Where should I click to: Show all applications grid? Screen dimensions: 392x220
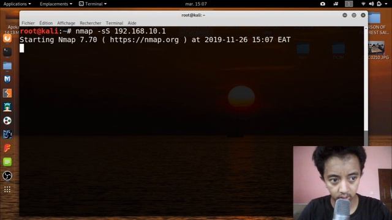click(x=7, y=189)
